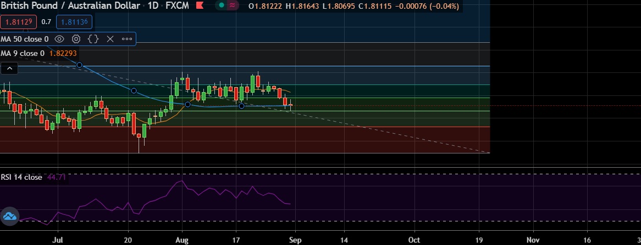Image resolution: width=641 pixels, height=245 pixels.
Task: Click the red flag icon beside FXCM
Action: pos(200,5)
